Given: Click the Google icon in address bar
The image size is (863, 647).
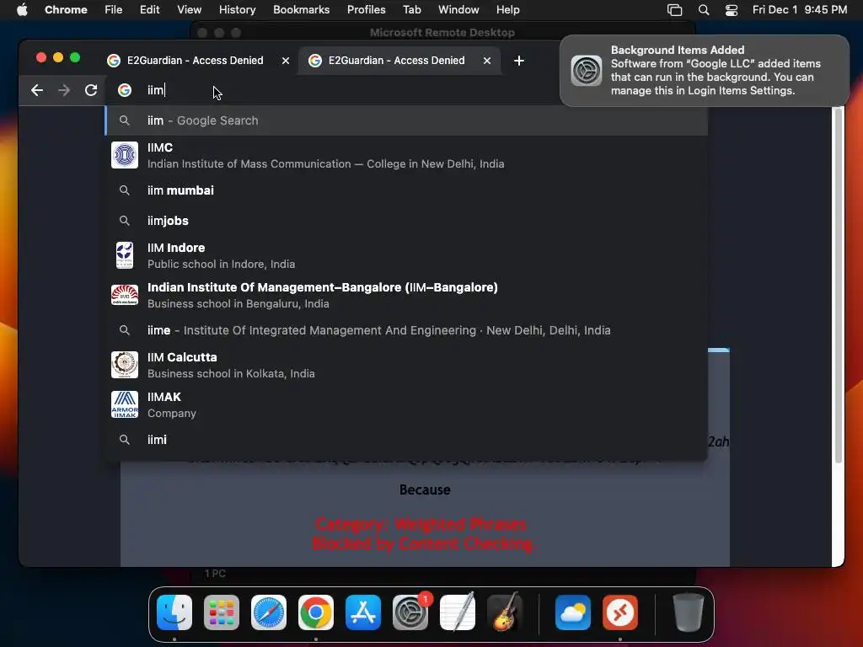Looking at the screenshot, I should [x=125, y=90].
